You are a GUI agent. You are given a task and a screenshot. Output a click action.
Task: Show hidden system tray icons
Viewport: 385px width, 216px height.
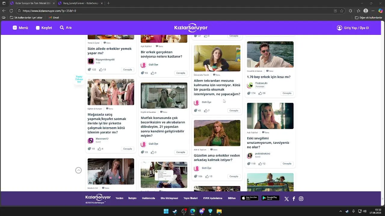[340, 211]
